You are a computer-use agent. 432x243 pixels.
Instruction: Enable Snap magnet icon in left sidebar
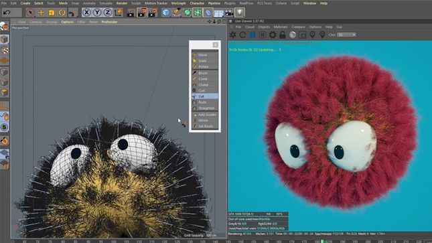4,141
